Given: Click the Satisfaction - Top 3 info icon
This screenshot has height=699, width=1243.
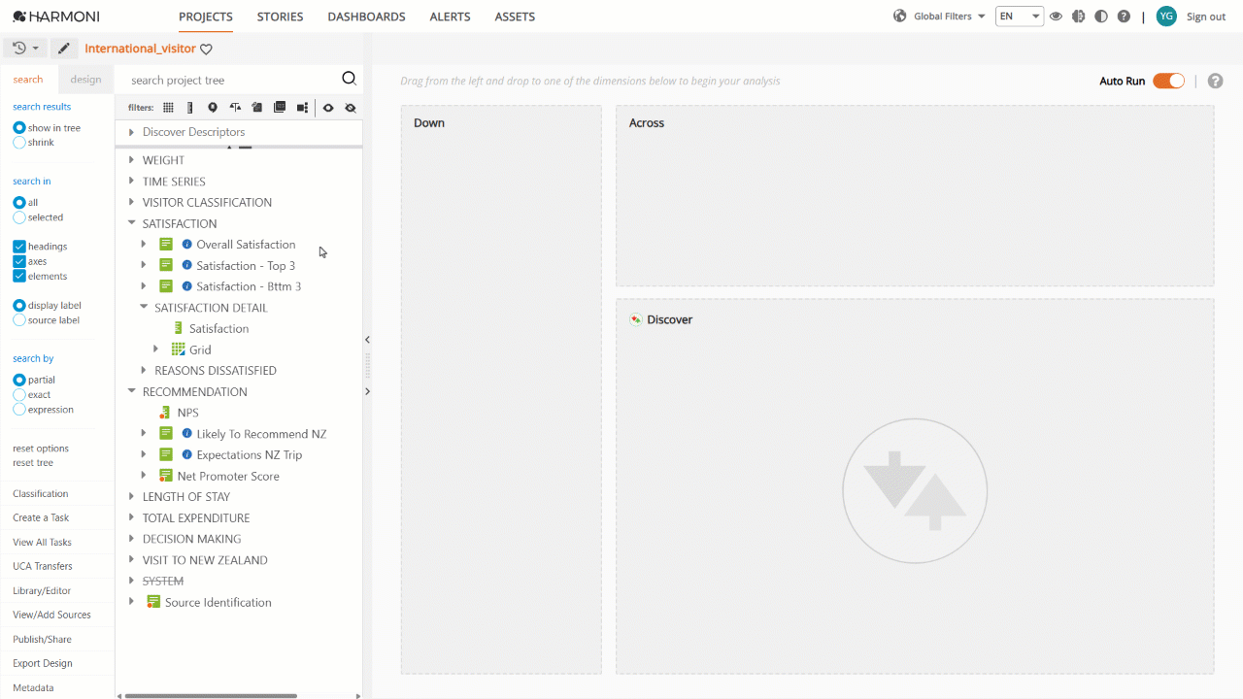Looking at the screenshot, I should coord(187,266).
